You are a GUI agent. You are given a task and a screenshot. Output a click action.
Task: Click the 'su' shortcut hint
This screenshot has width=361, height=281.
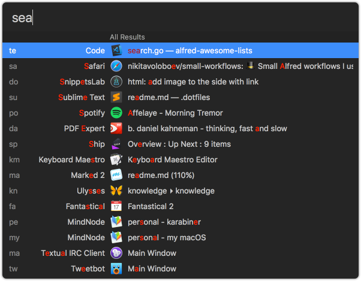coord(13,98)
